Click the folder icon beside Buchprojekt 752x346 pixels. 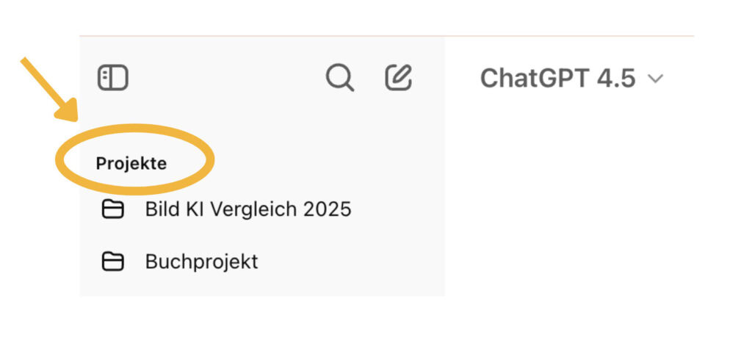[x=112, y=262]
